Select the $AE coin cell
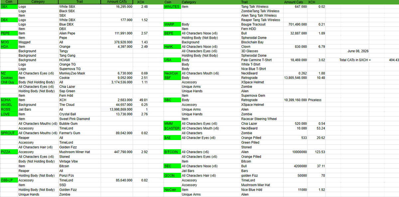This screenshot has width=399, height=197. tap(172, 138)
